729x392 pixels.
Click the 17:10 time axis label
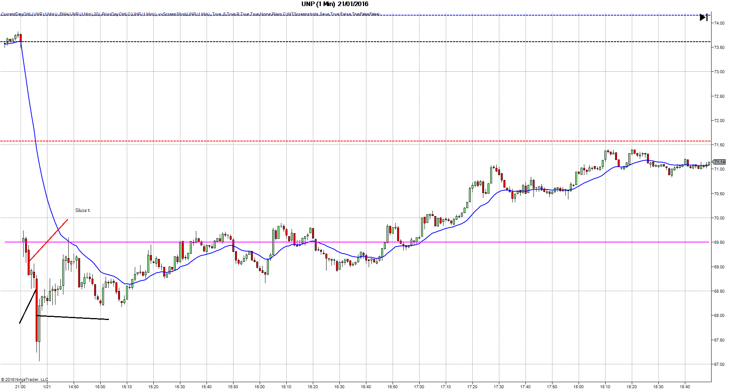(x=446, y=387)
